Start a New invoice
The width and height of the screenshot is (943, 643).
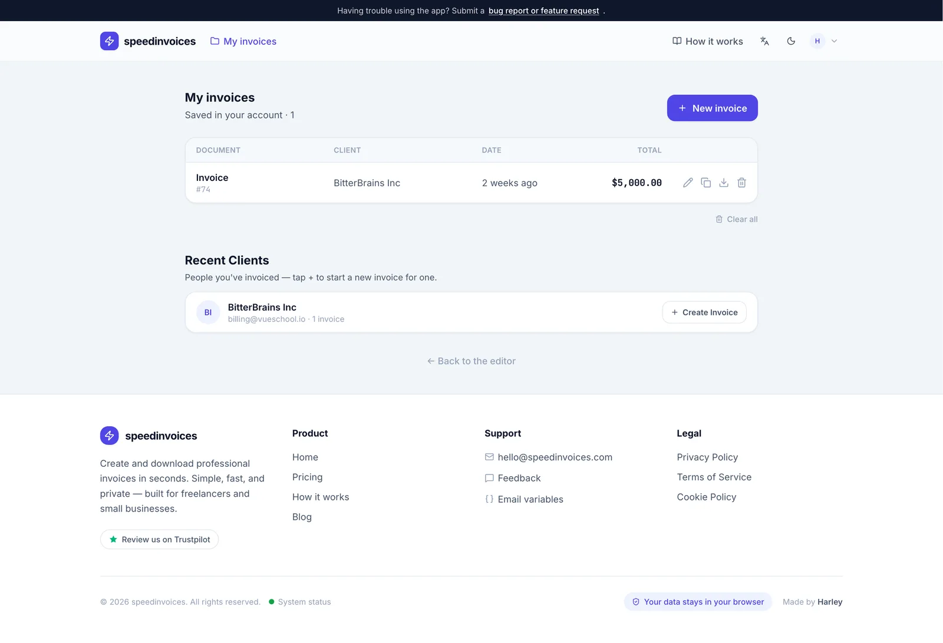click(x=713, y=108)
